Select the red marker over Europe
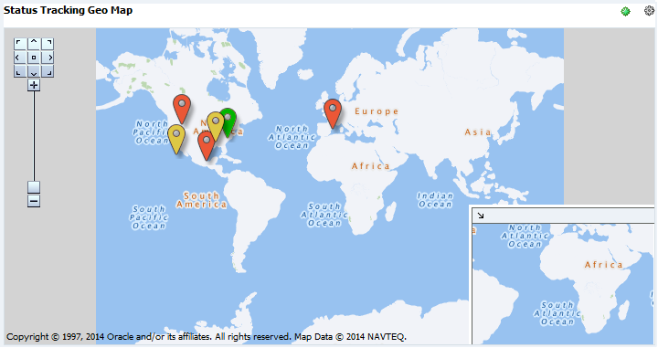The width and height of the screenshot is (658, 348). (333, 113)
